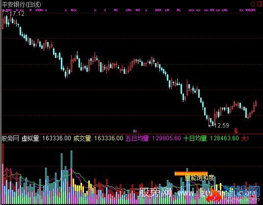This screenshot has height=205, width=263.
Task: Click the blue-red double arrow marker
Action: click(135, 131)
